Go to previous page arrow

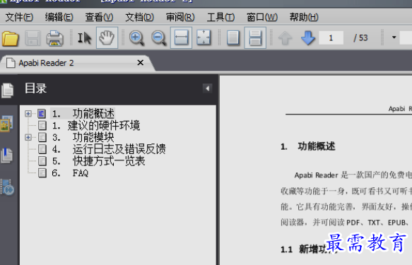pyautogui.click(x=285, y=38)
